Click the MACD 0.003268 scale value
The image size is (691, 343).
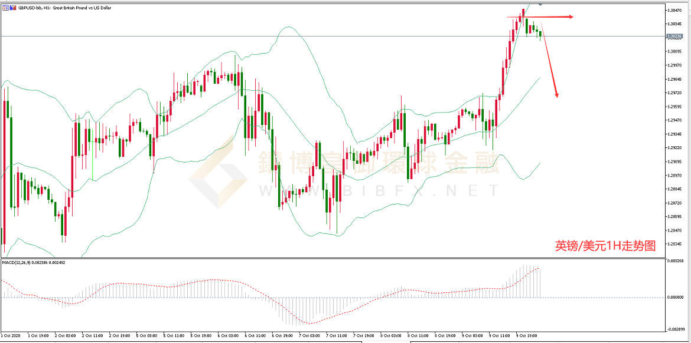(676, 260)
